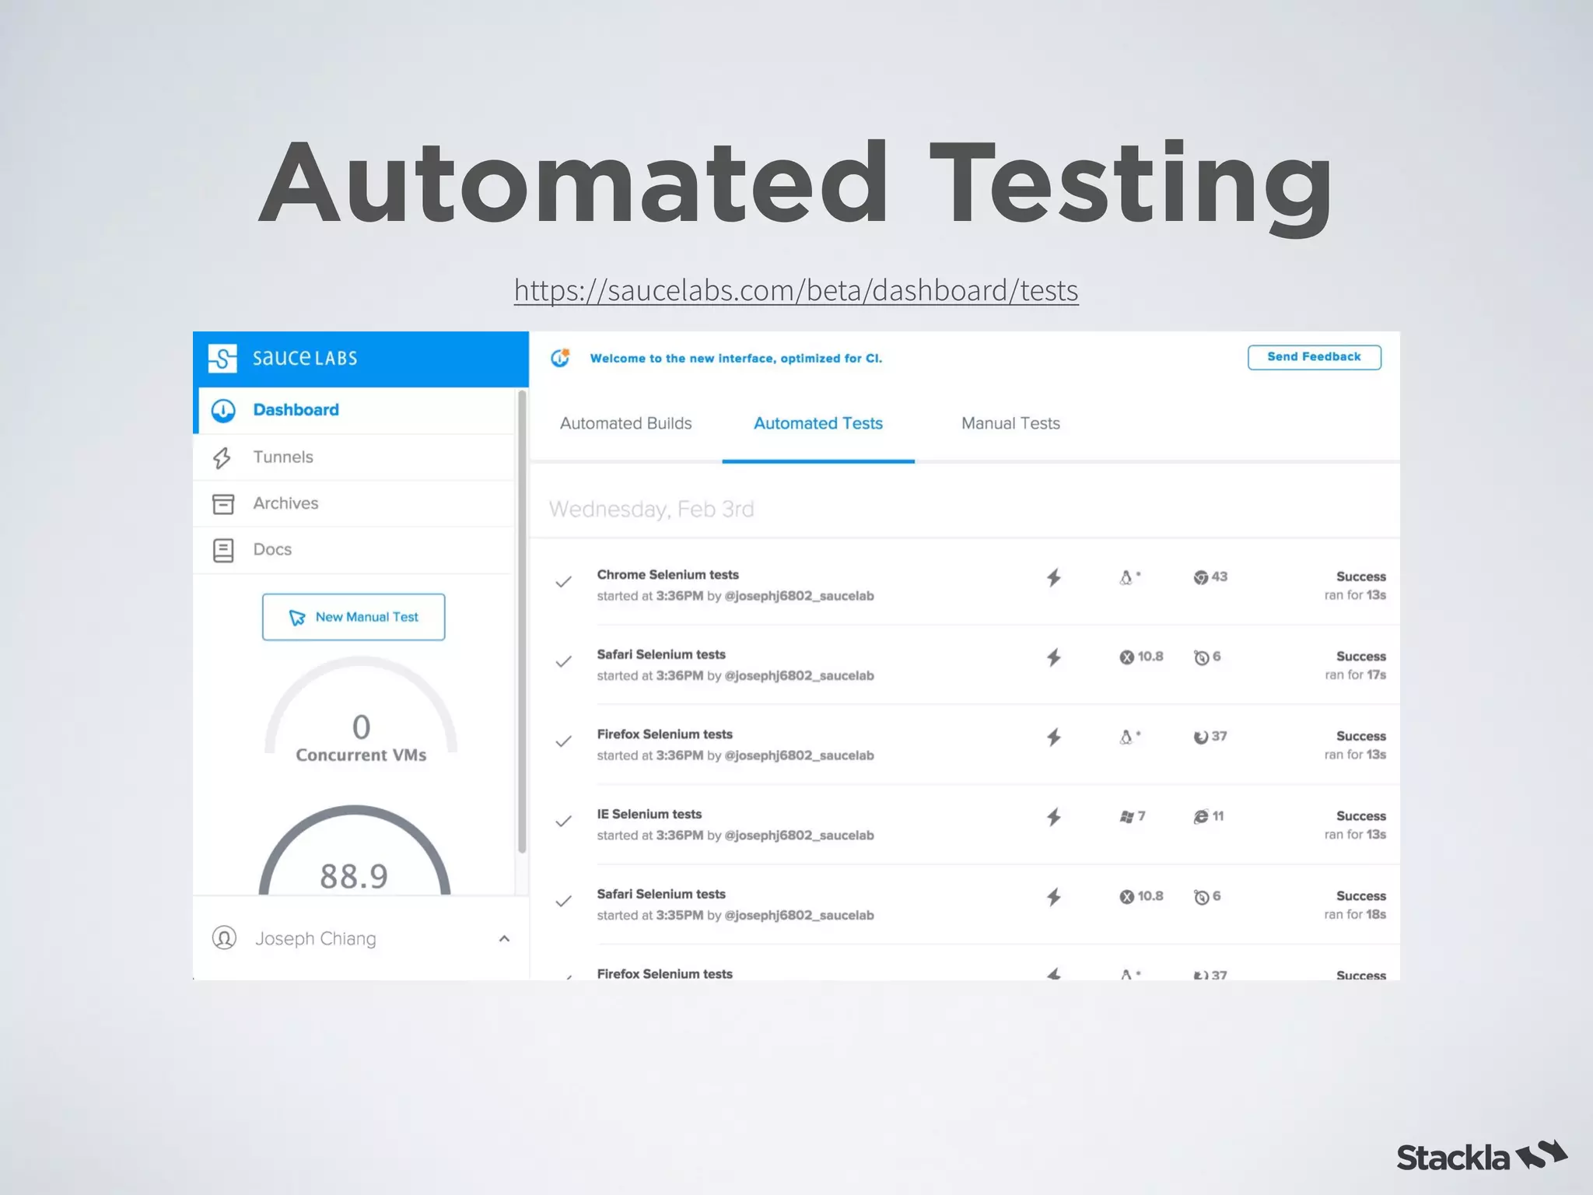Click 'ran for 13s' in Chrome Selenium row
This screenshot has width=1593, height=1195.
(1355, 595)
